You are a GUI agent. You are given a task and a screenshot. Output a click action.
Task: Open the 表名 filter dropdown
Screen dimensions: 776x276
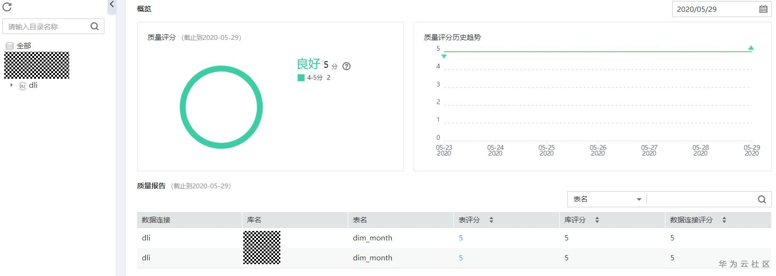pos(607,200)
